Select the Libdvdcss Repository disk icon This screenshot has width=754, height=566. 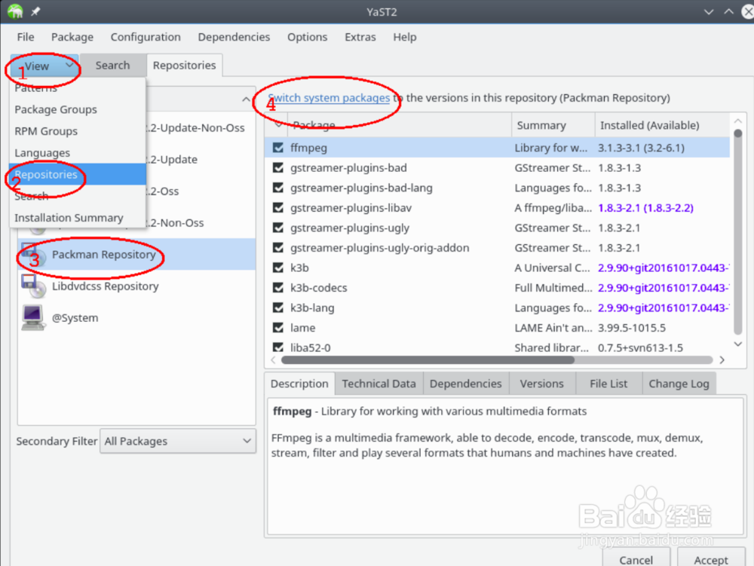click(33, 286)
